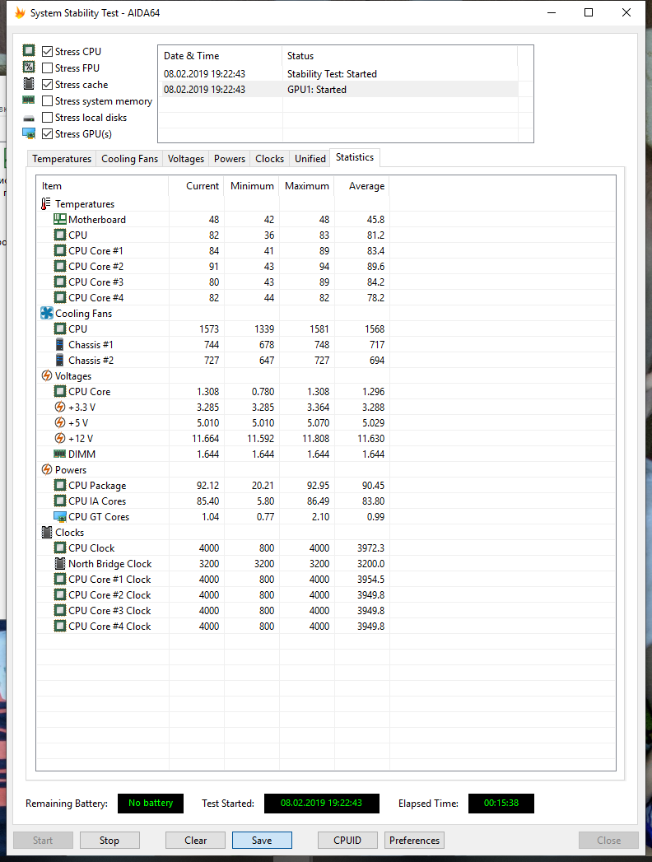Click the chip icon of CPU Core #2 temperature

(x=60, y=266)
